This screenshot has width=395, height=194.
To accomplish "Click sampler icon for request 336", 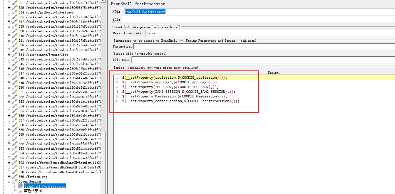I will point(15,45).
